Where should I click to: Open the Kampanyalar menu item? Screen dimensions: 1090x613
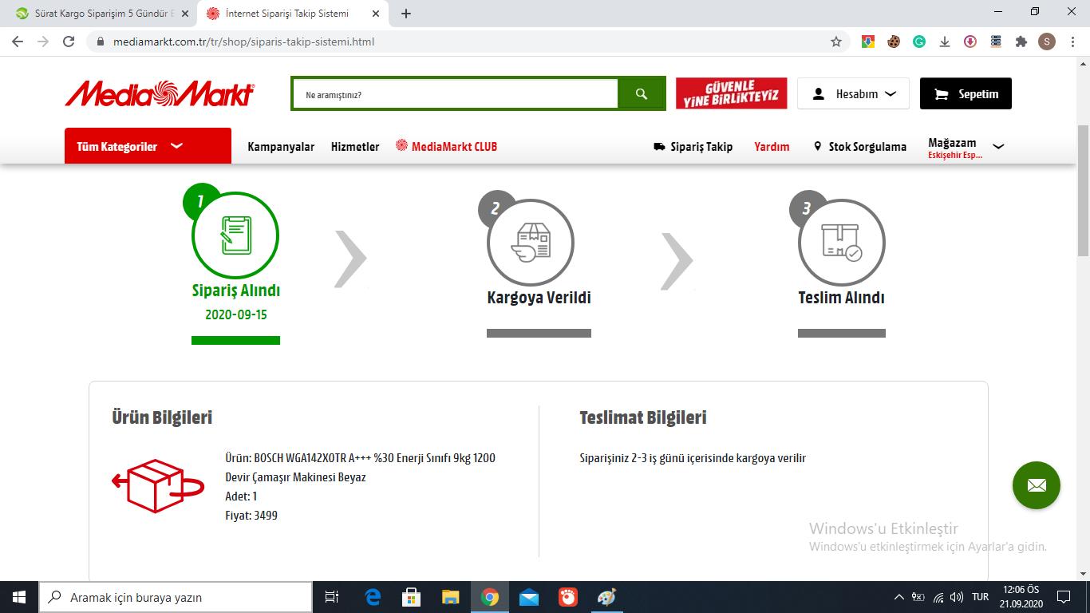tap(281, 147)
